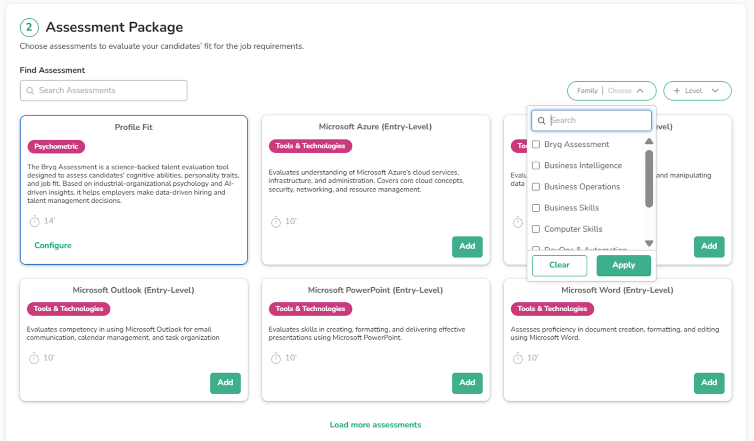Check the Bryq Assessment checkbox
Screen dimensions: 754x441
pyautogui.click(x=536, y=144)
